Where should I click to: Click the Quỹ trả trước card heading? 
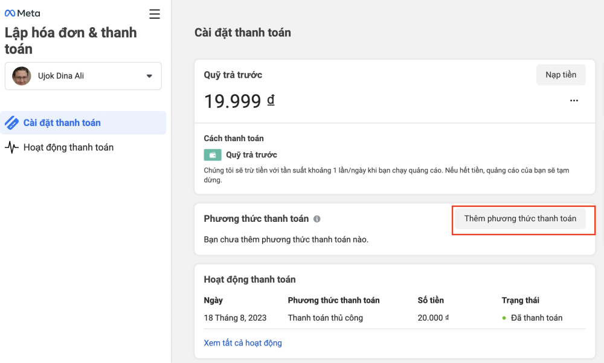[x=233, y=75]
